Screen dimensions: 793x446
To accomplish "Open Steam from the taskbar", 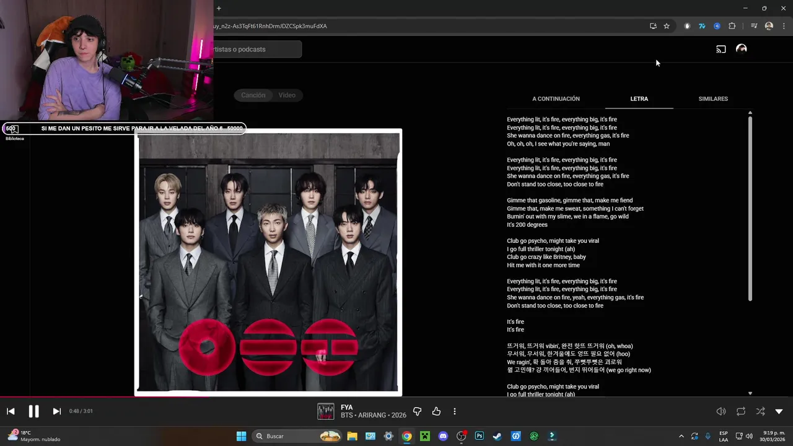I will 497,436.
